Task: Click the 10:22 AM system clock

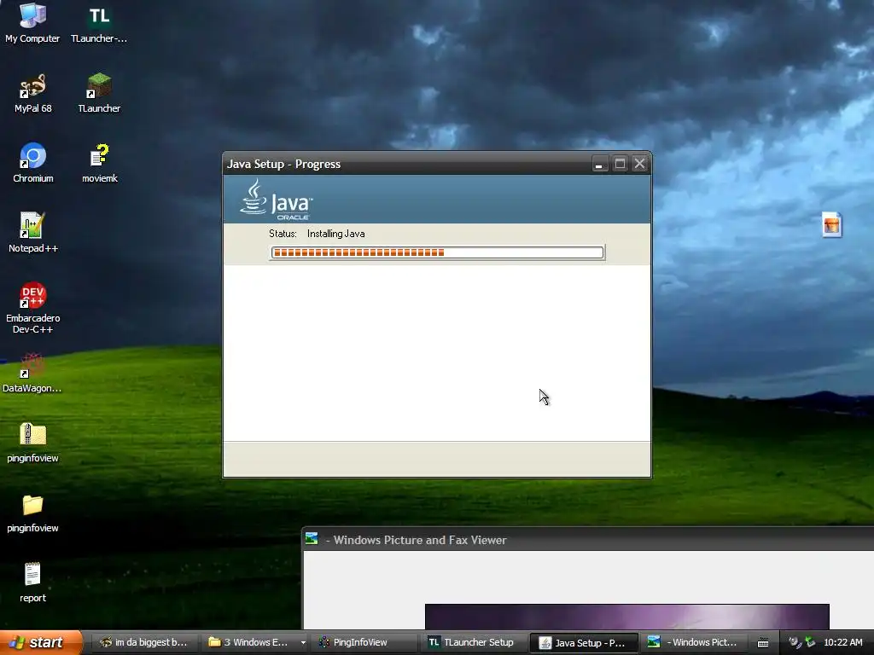Action: (842, 642)
